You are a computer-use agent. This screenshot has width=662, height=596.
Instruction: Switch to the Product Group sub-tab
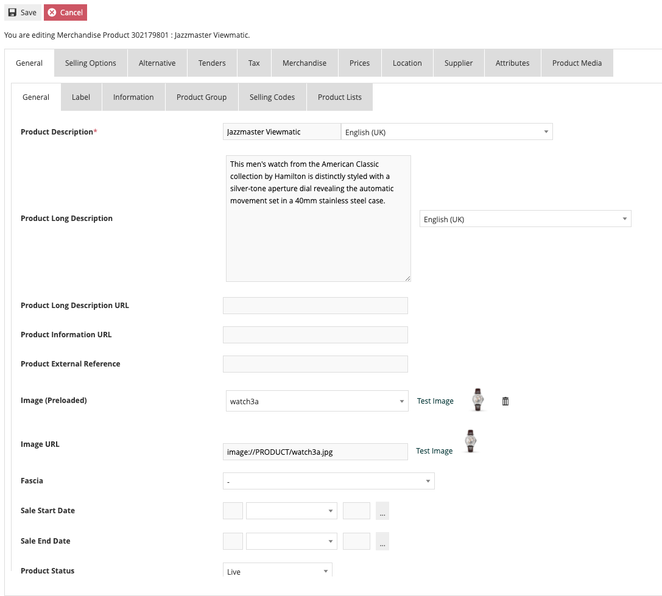point(202,97)
